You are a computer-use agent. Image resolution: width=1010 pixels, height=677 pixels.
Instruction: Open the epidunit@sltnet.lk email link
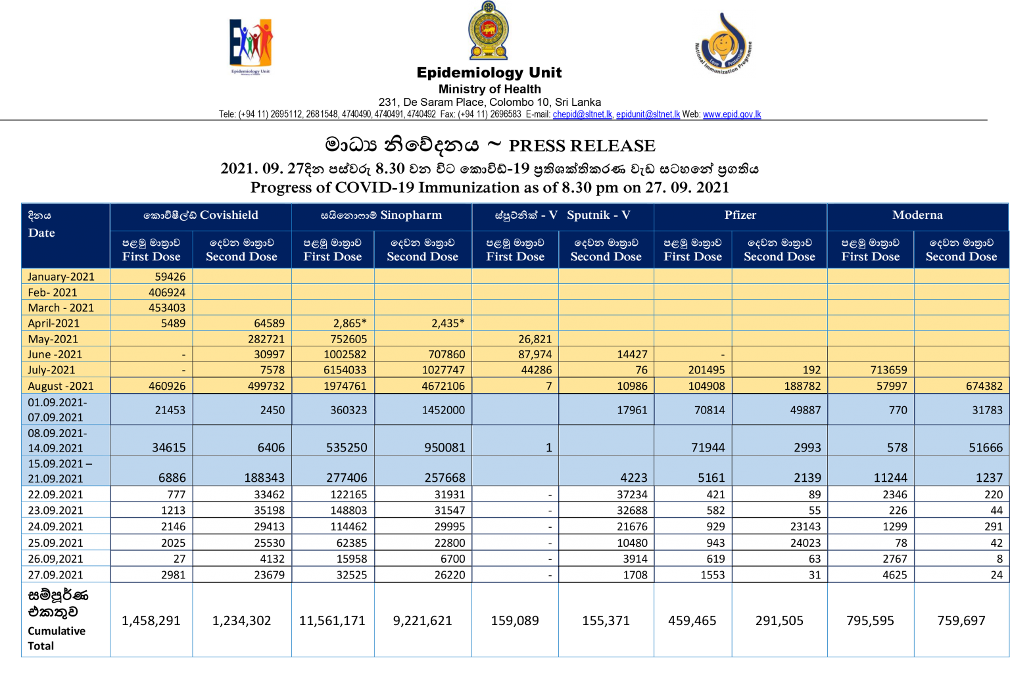pyautogui.click(x=648, y=114)
